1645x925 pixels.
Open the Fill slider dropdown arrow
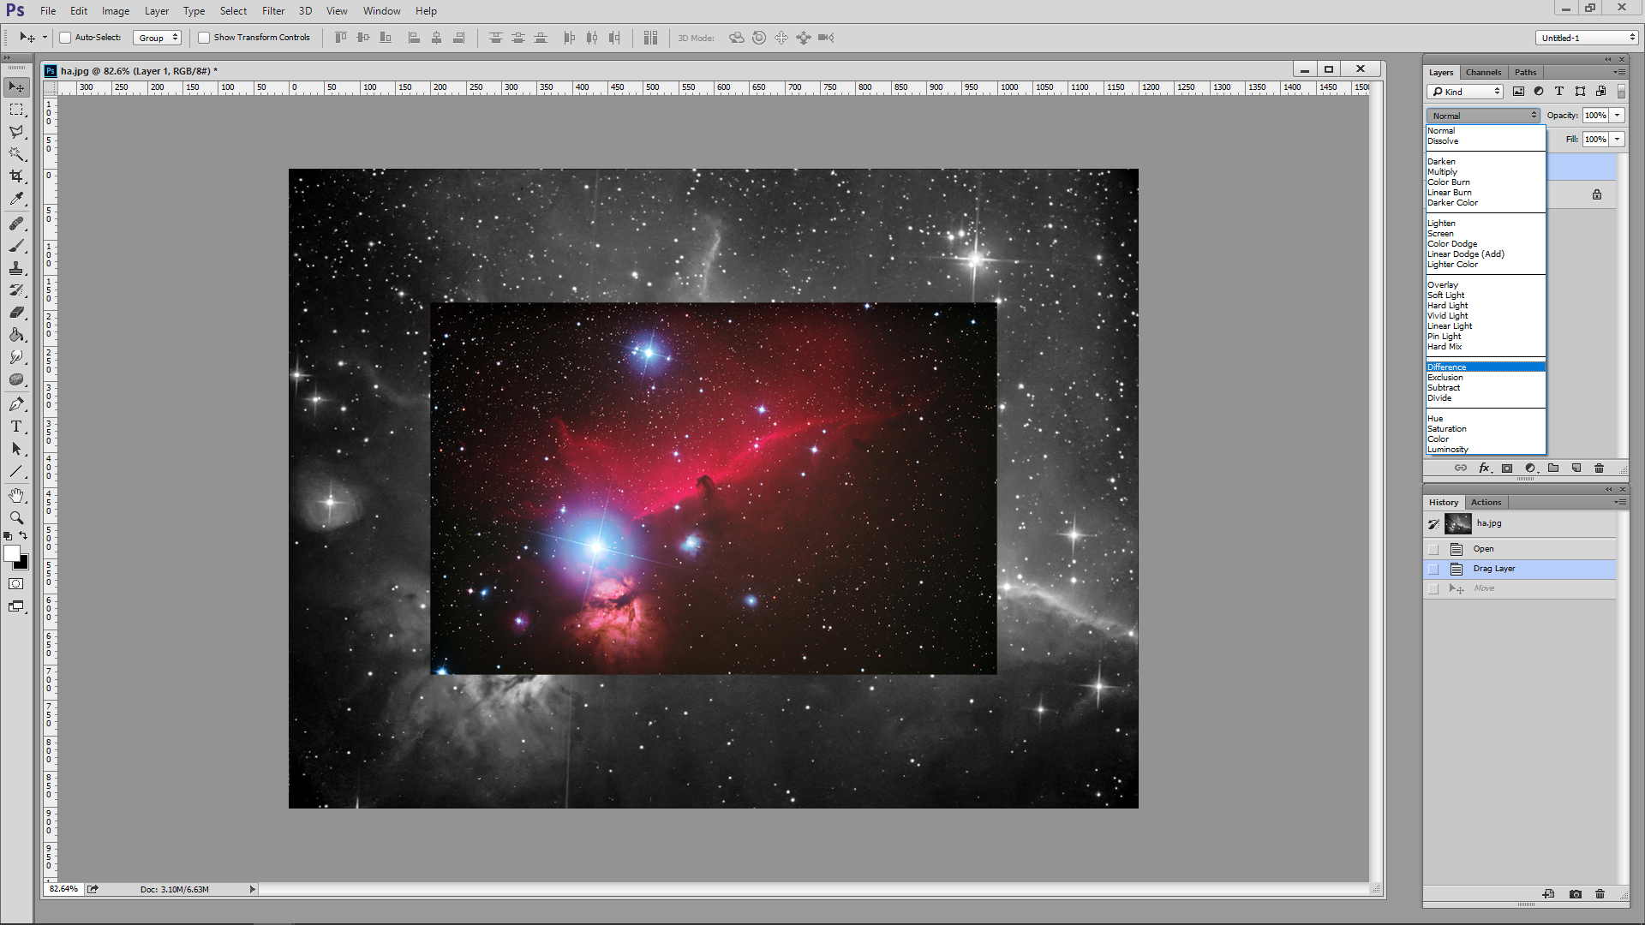tap(1617, 140)
